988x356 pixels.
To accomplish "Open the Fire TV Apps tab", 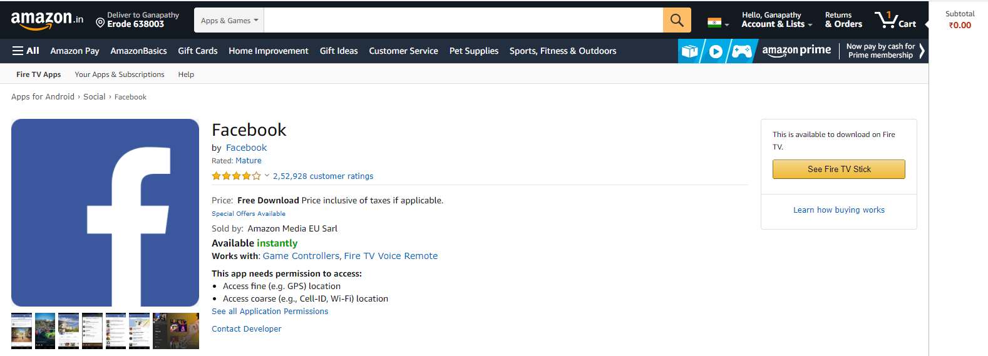I will (x=39, y=74).
